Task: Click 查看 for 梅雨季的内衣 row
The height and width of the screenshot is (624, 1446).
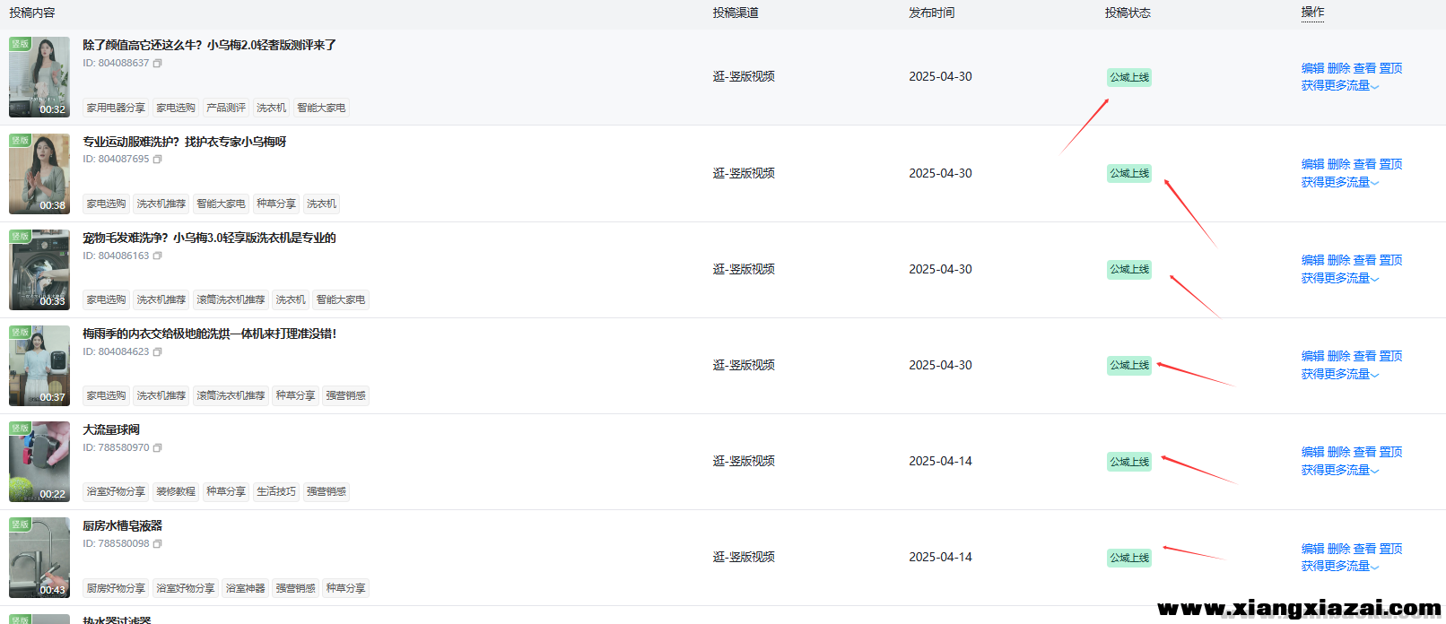Action: [1364, 357]
